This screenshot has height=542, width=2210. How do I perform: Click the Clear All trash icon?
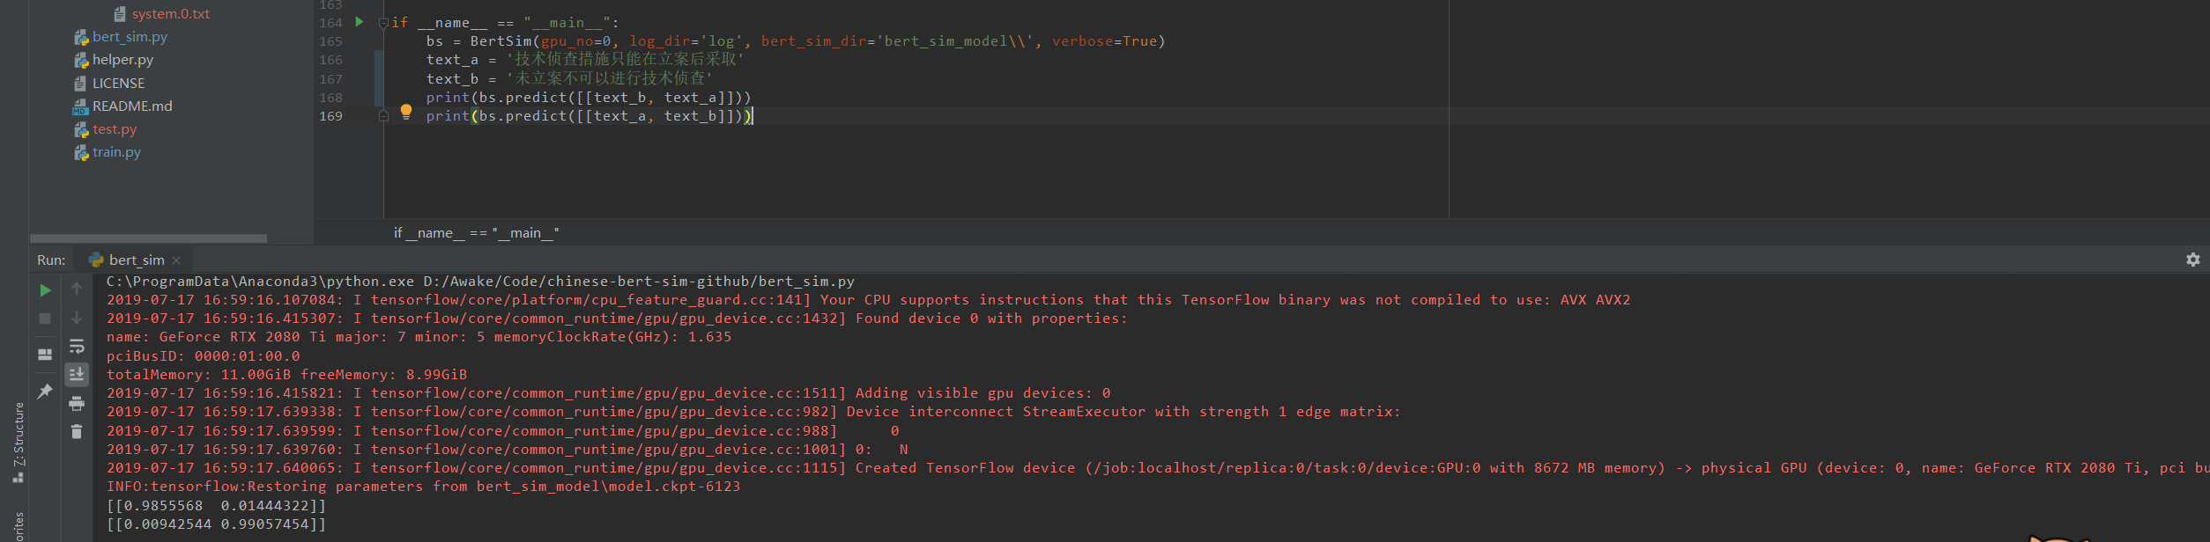tap(77, 431)
